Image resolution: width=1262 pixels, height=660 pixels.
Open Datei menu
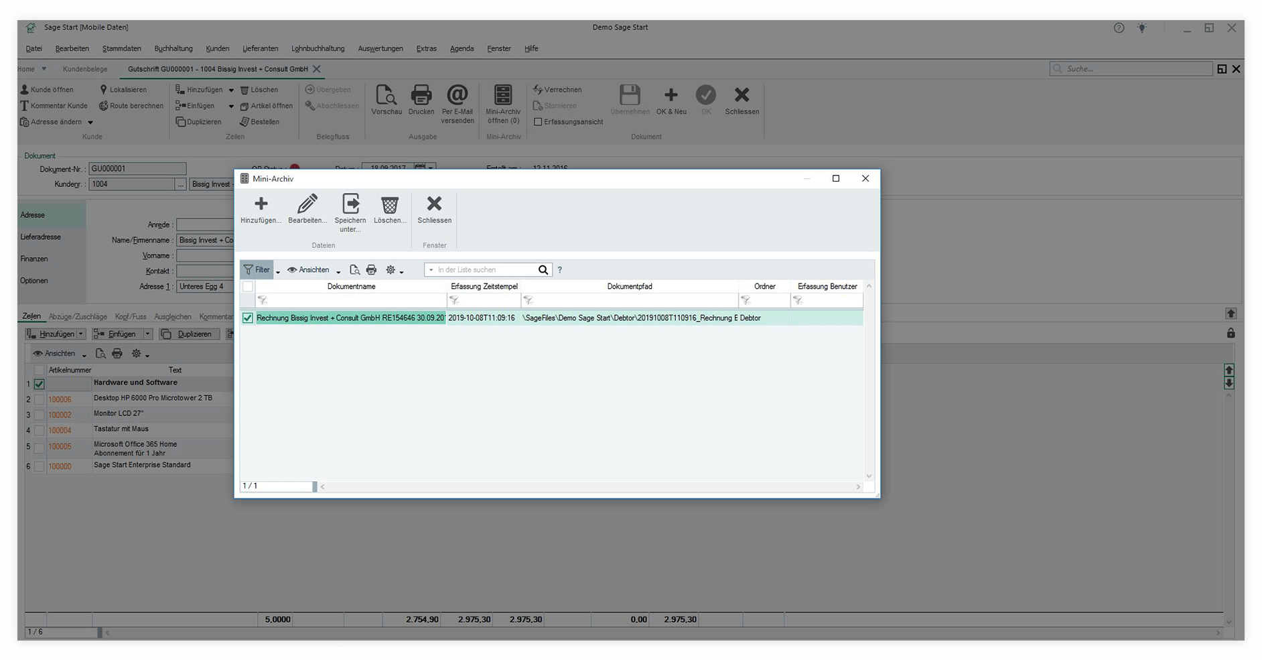click(33, 49)
